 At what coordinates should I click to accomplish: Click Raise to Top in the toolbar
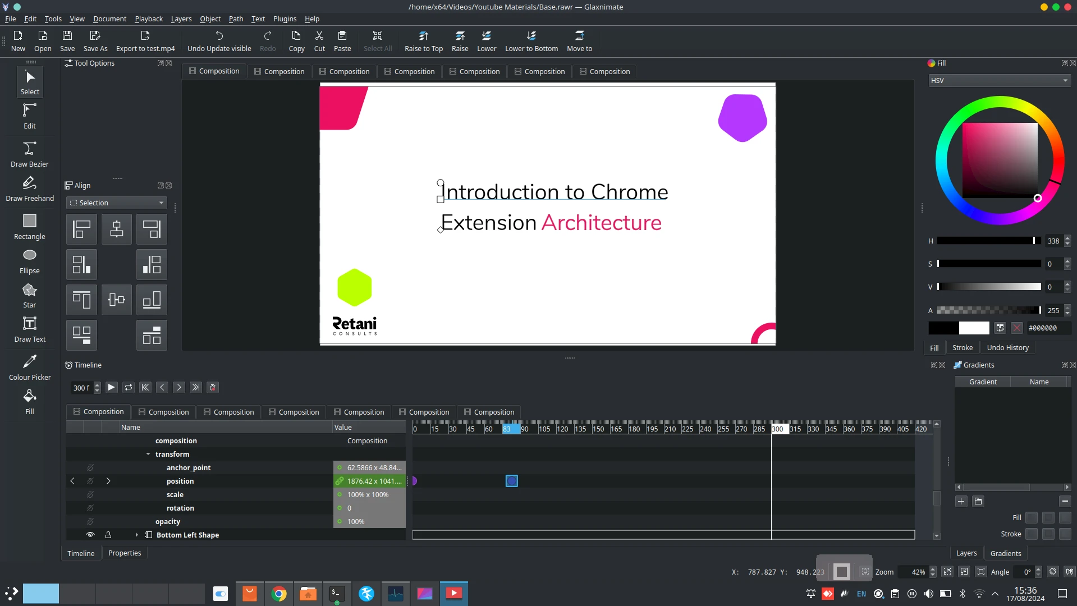(x=424, y=40)
